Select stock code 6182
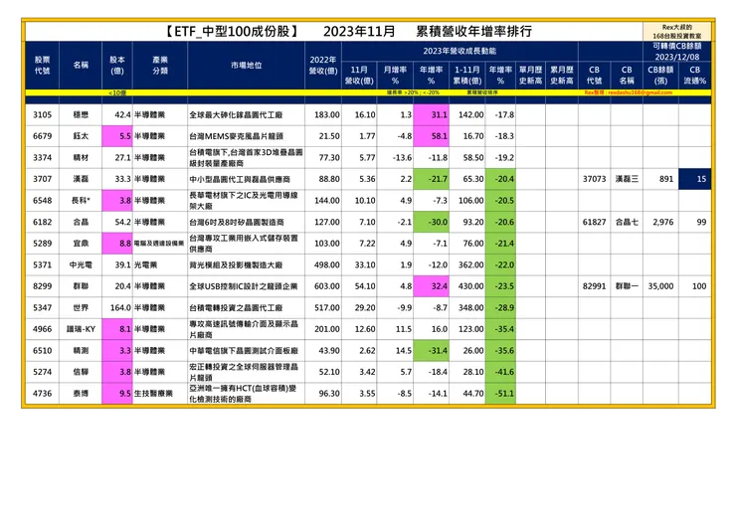Viewport: 736px width, 520px height. coord(42,222)
